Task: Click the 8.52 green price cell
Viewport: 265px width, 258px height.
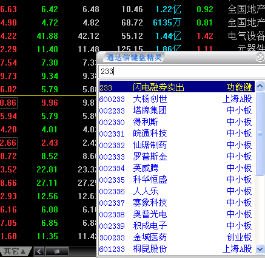Action: click(x=50, y=156)
